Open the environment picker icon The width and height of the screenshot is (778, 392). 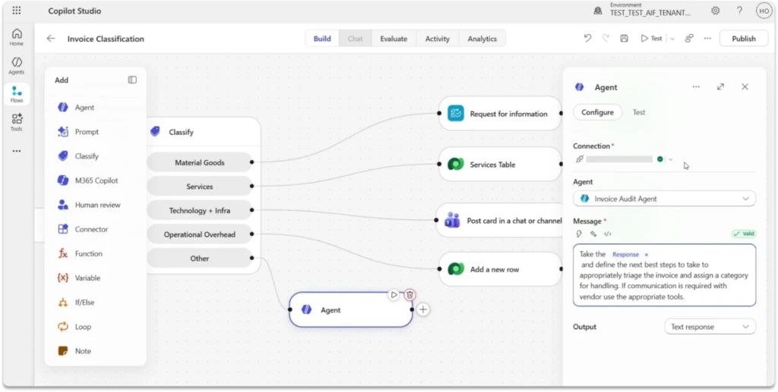coord(598,11)
